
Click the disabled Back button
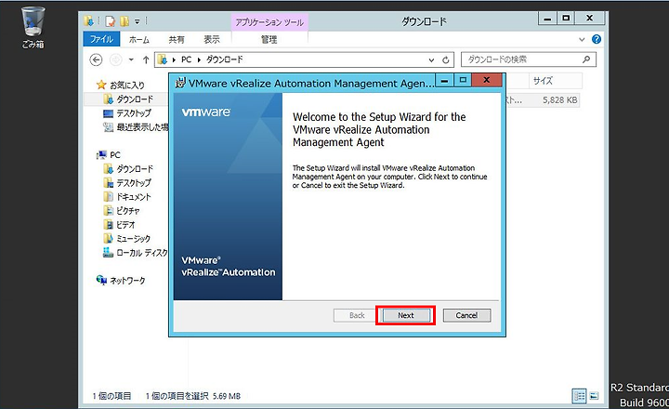tap(357, 315)
